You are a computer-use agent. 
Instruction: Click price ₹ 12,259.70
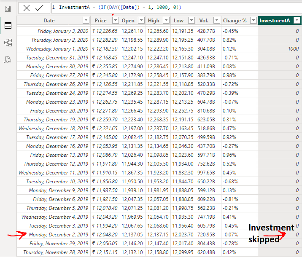coord(105,120)
